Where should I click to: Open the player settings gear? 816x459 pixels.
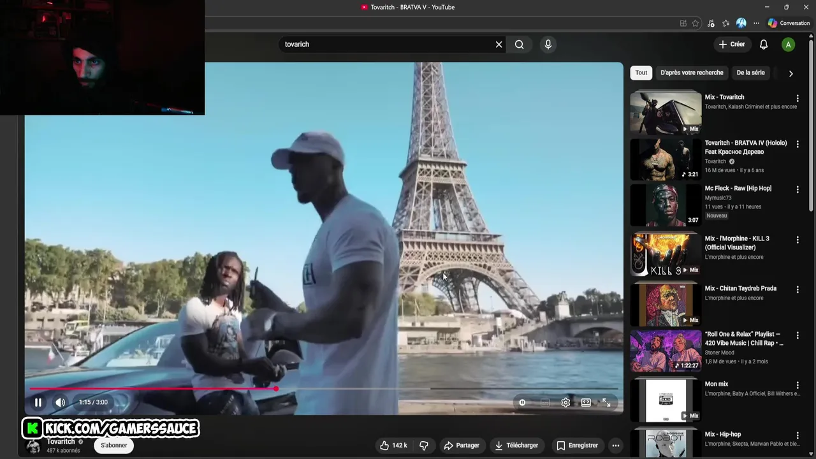tap(565, 402)
